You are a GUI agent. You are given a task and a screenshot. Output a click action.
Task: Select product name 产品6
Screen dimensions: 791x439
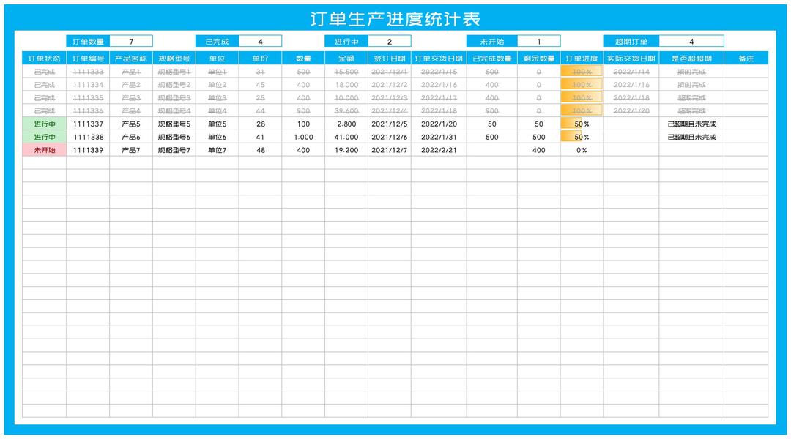pyautogui.click(x=131, y=137)
